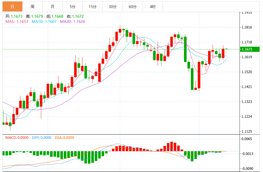Open the 月 monthly chart tab

(52, 6)
